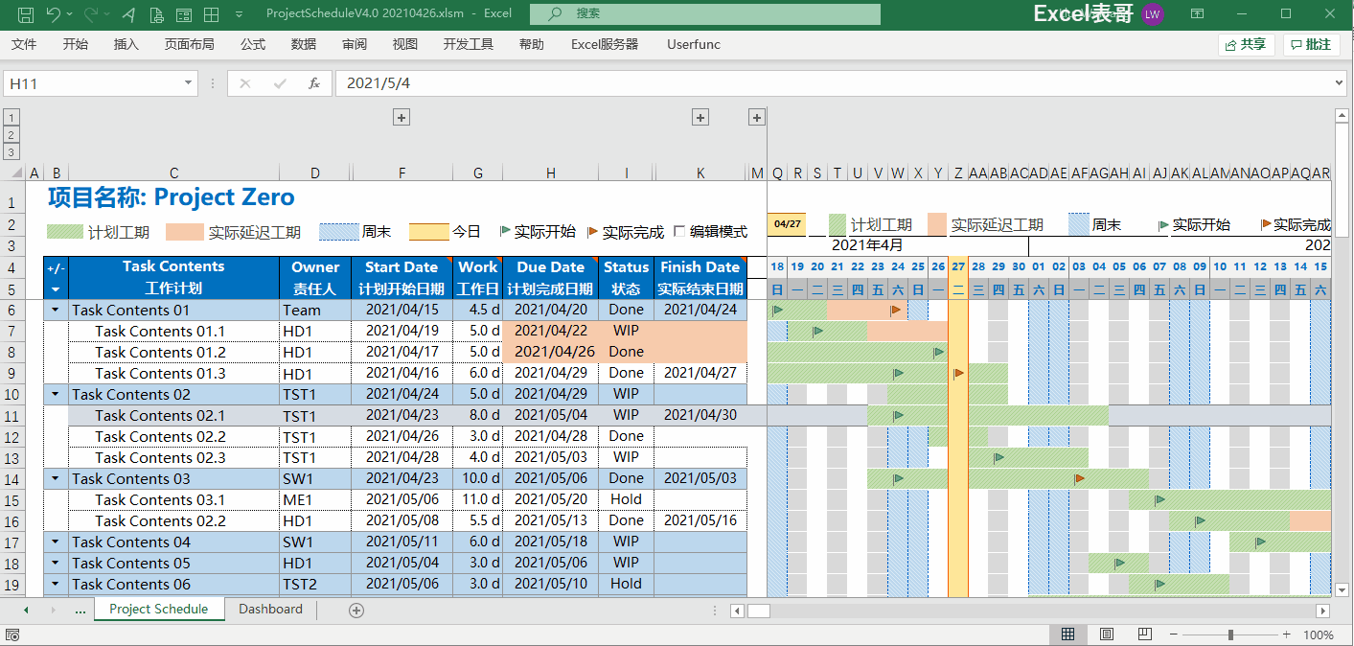
Task: Switch to the 开始 (Home) ribbon tab
Action: [76, 44]
